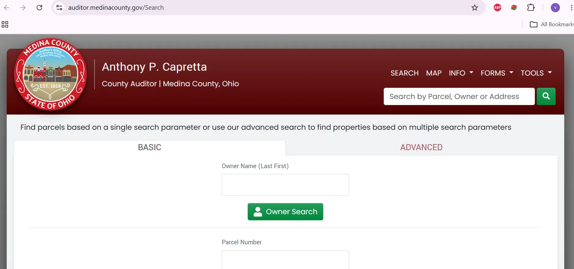Expand the INFO dropdown menu
The image size is (574, 269).
461,73
